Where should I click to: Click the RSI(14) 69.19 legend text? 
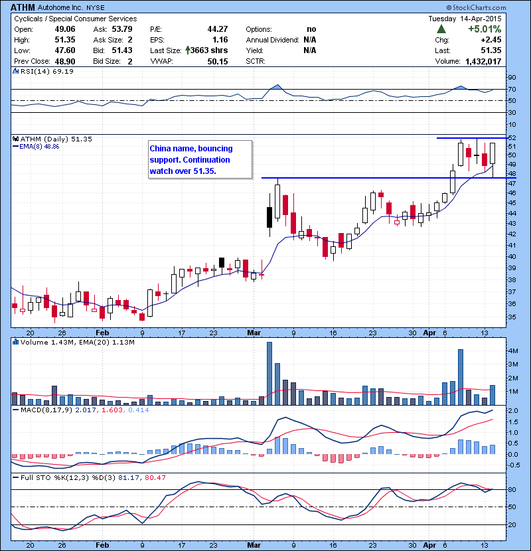[47, 71]
